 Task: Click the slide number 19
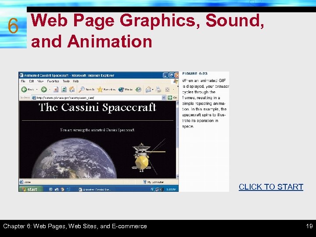(x=309, y=226)
